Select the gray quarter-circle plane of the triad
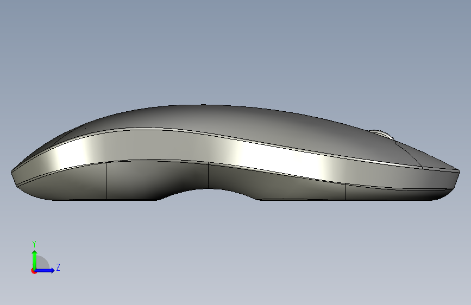This screenshot has width=471, height=305. [43, 262]
